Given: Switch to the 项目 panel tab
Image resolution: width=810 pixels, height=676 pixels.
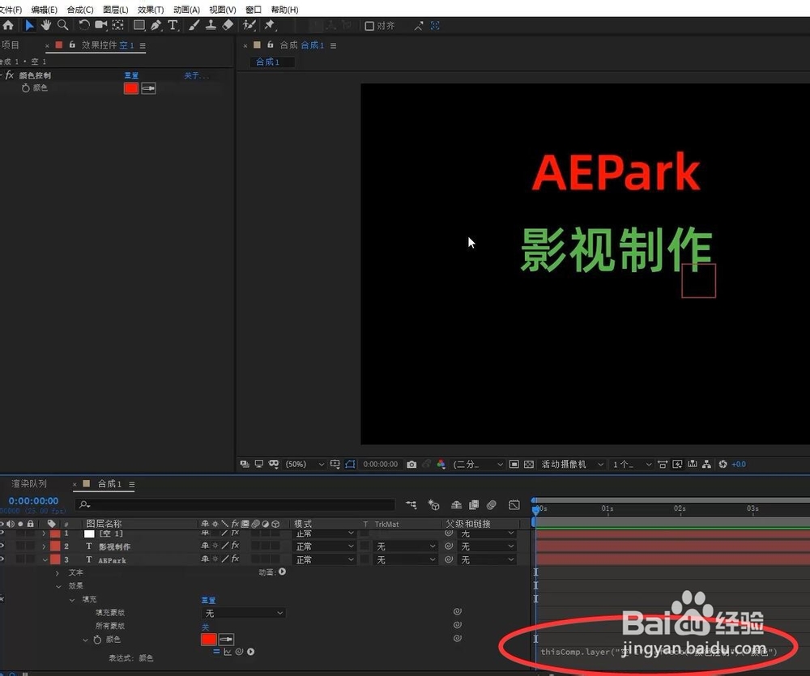Looking at the screenshot, I should 11,45.
